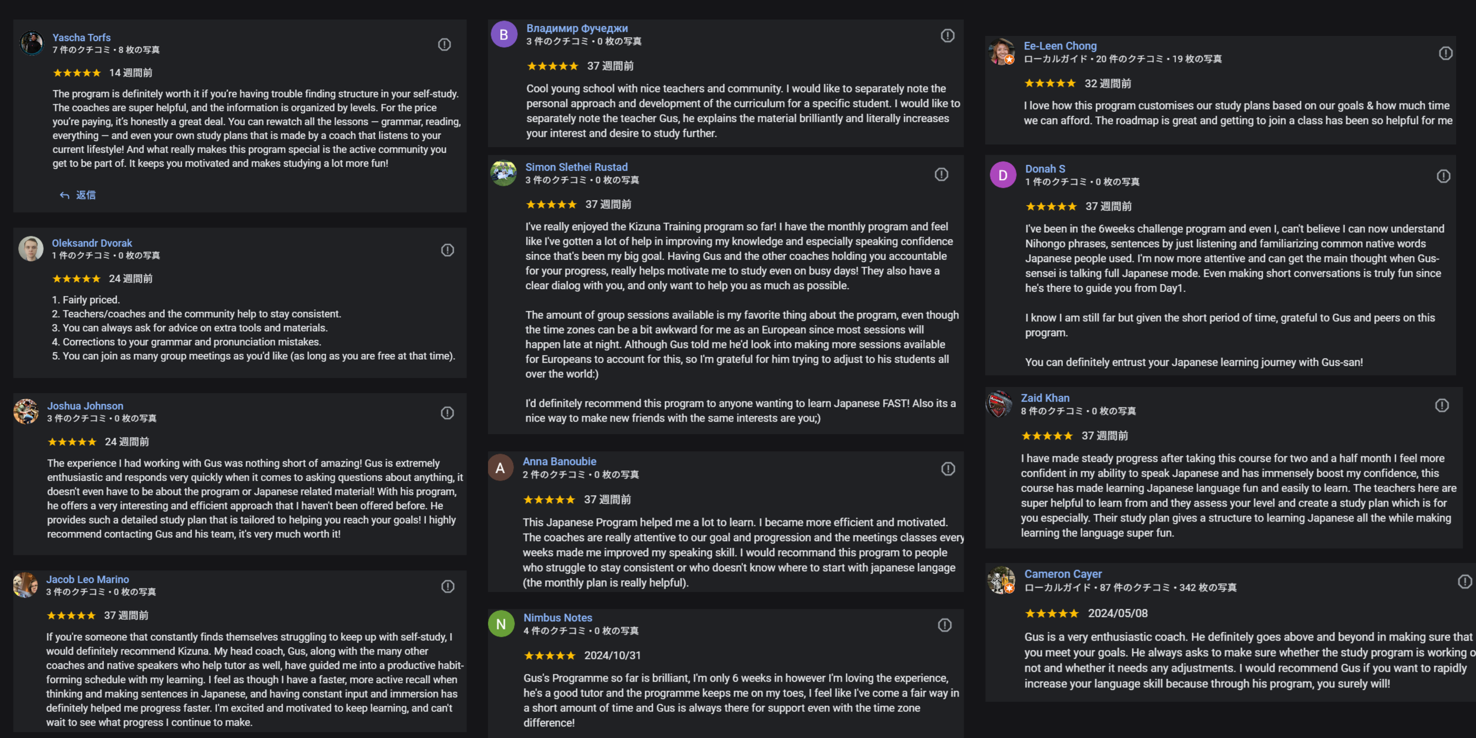This screenshot has width=1476, height=738.
Task: Click Cameron Cayer's name link
Action: (1062, 574)
